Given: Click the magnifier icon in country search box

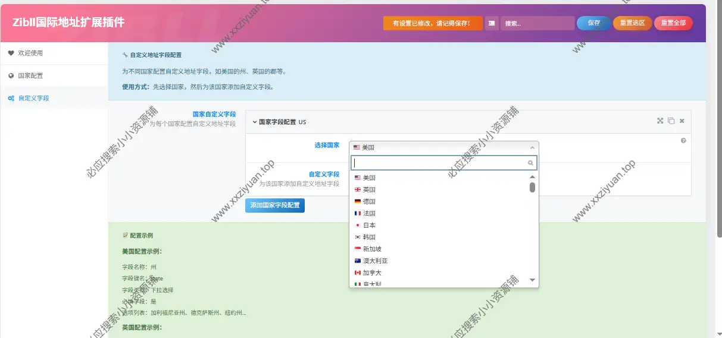Looking at the screenshot, I should click(x=530, y=163).
